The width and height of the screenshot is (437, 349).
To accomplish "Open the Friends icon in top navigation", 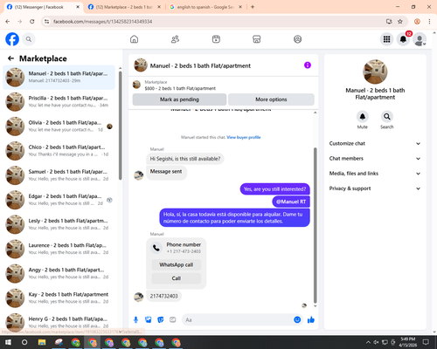I will pos(175,39).
